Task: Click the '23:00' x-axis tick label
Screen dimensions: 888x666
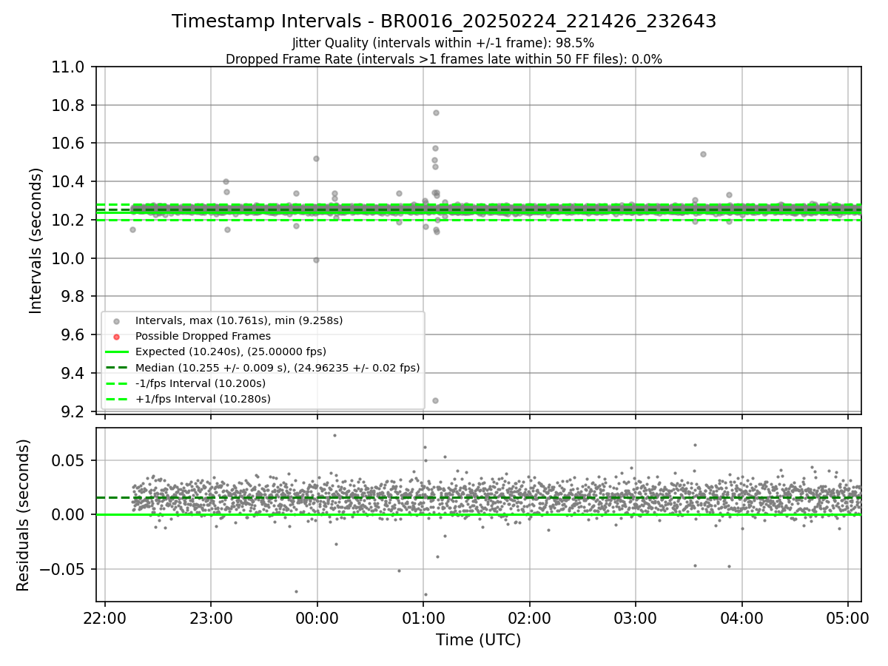Action: [211, 617]
